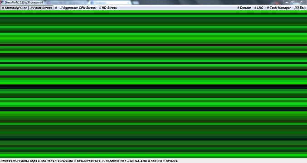Toggle the Paint-Stress option
307x163 pixels.
click(41, 8)
